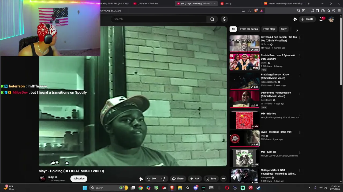This screenshot has width=343, height=192.
Task: Click the Ask button under video
Action: (x=195, y=179)
